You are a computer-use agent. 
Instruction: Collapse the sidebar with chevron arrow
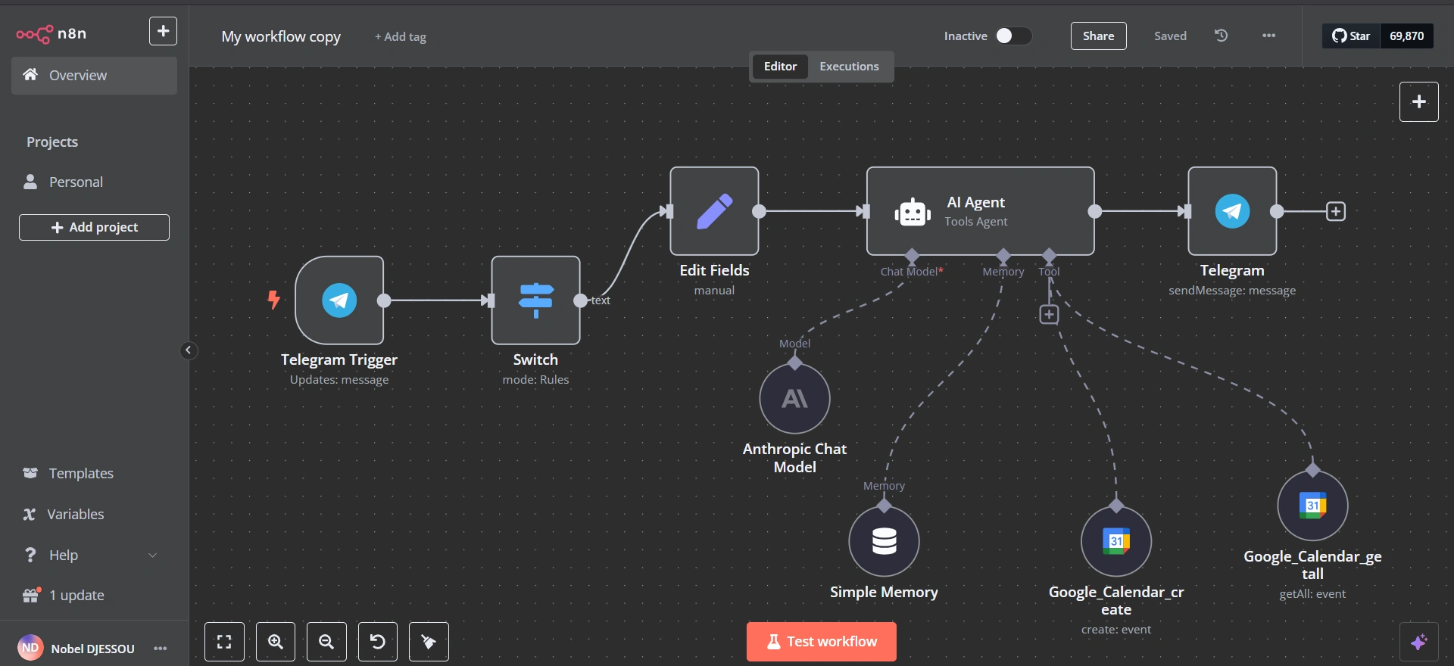[x=189, y=350]
